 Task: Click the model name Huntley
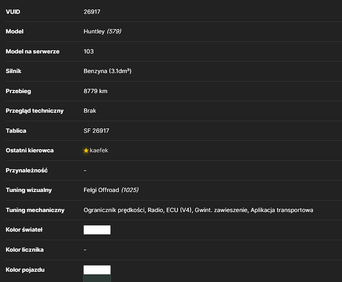pos(94,32)
